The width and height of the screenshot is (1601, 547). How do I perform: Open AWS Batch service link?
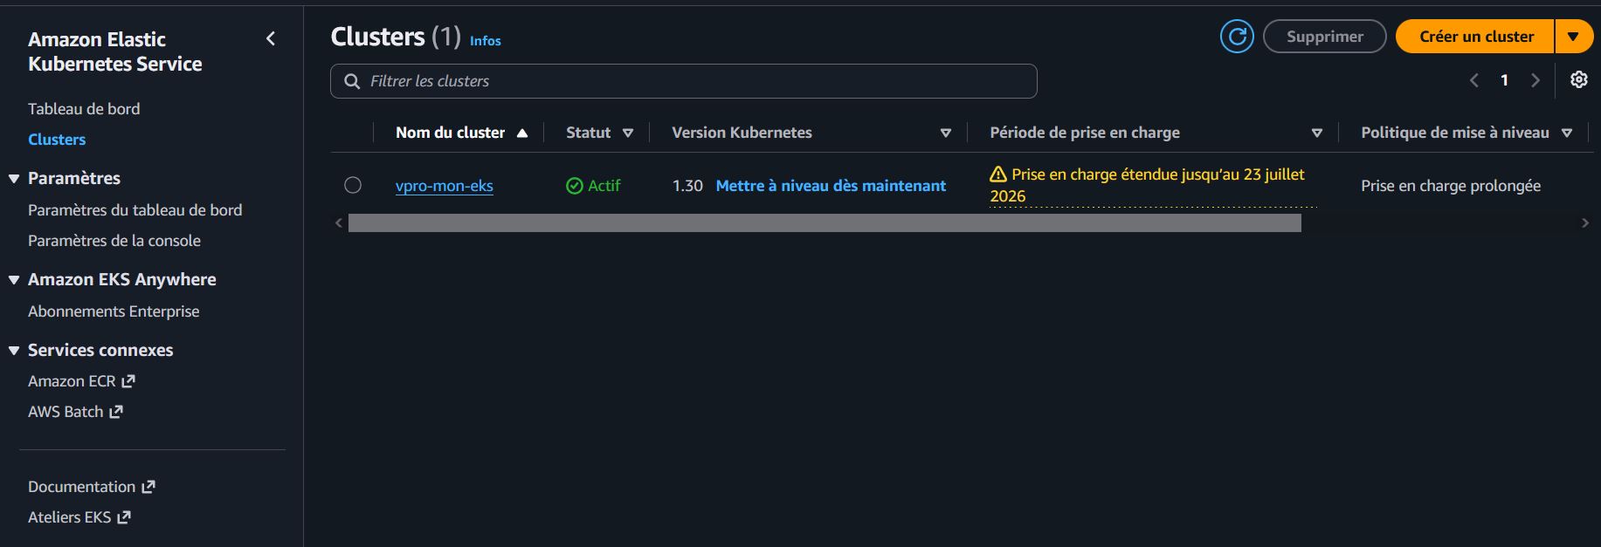coord(66,412)
